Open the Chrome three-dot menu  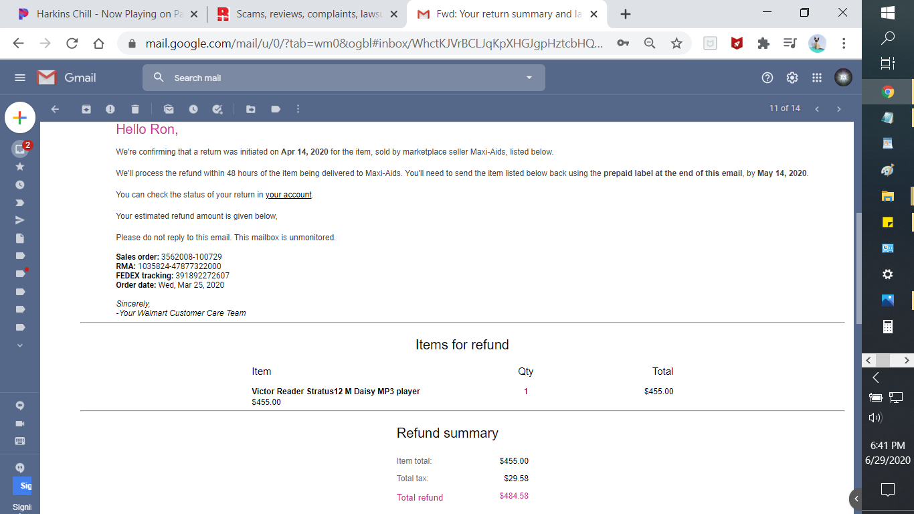[x=844, y=44]
